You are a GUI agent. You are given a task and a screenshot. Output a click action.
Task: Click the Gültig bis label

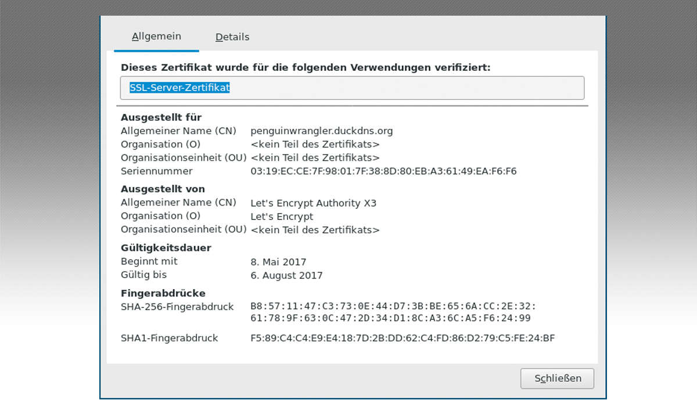(143, 275)
